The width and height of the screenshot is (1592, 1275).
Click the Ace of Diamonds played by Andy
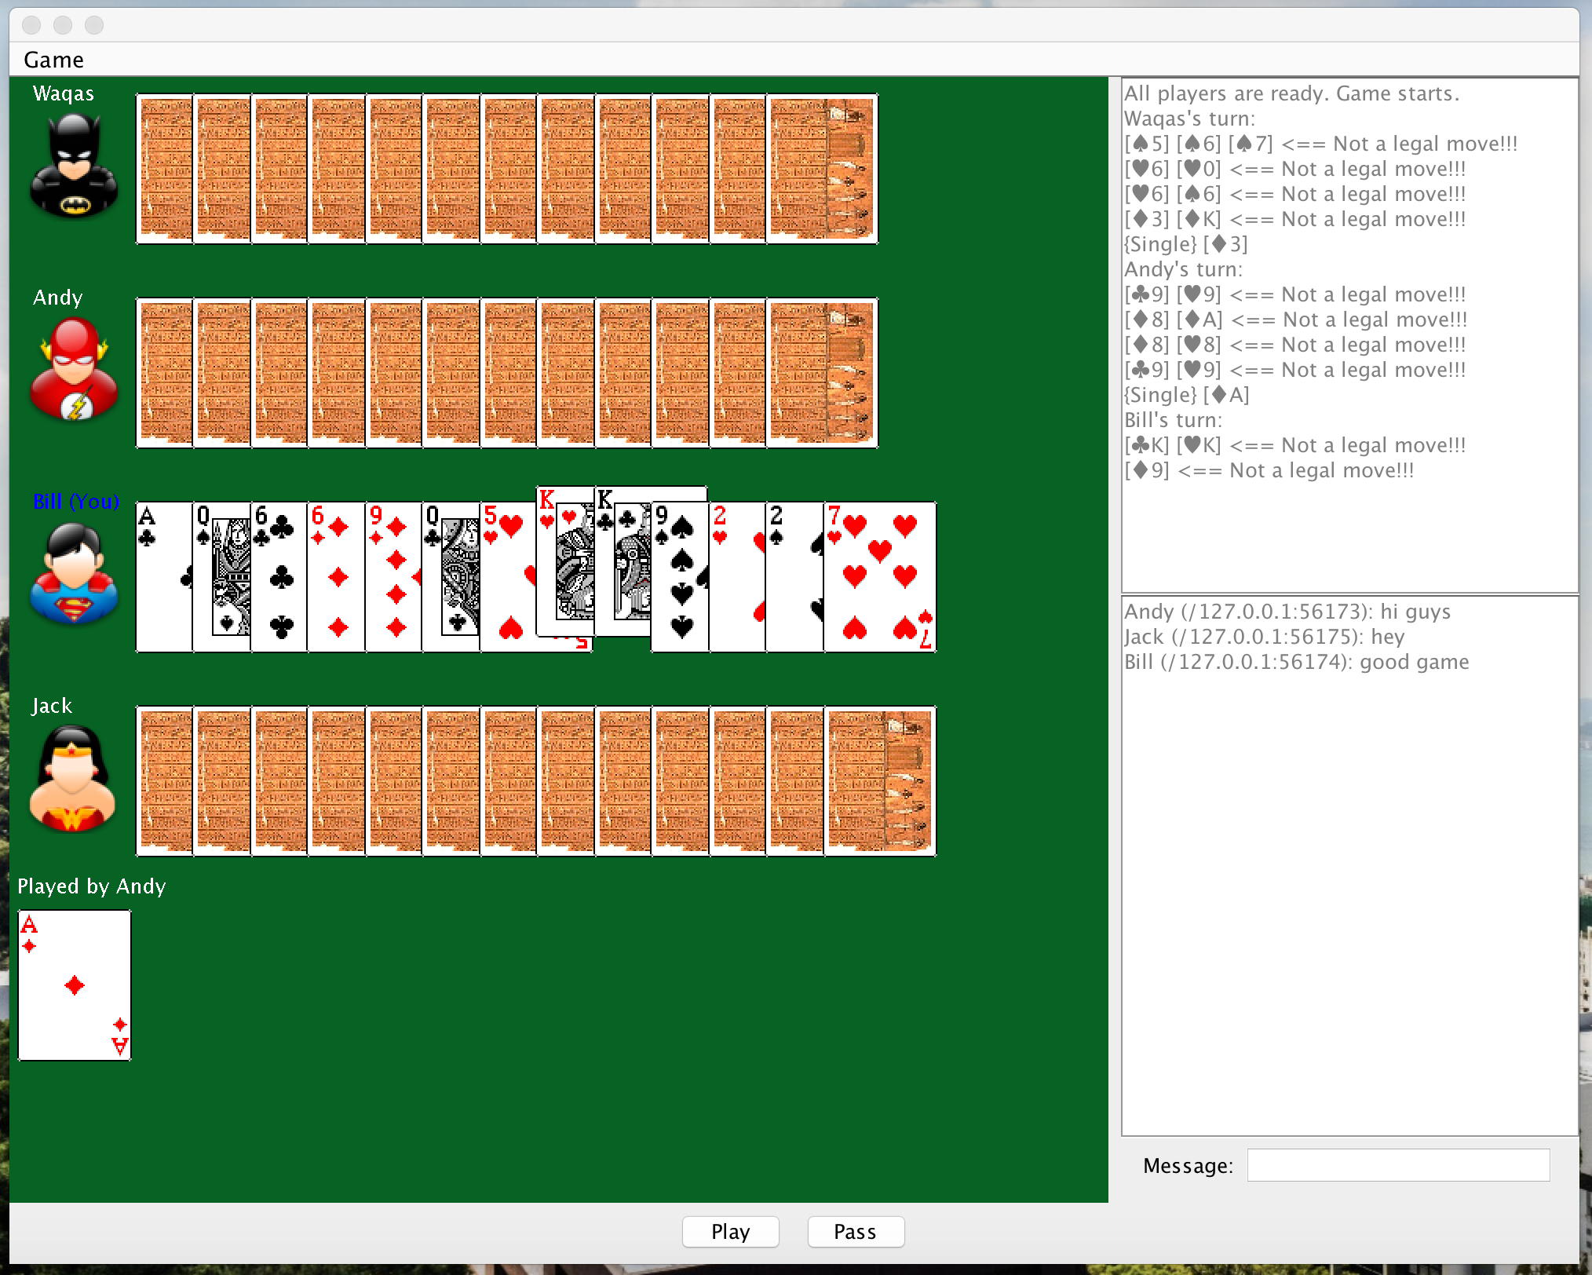point(75,985)
